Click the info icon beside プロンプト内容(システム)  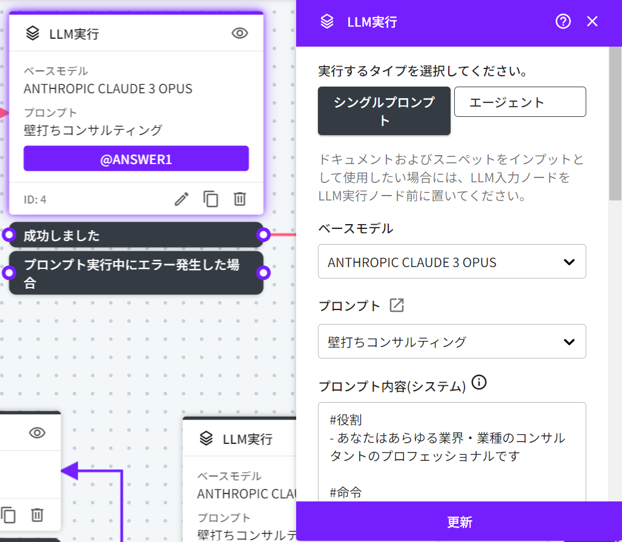[x=479, y=383]
